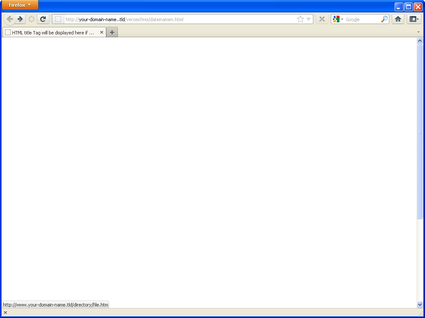This screenshot has height=318, width=425.
Task: Click the site identity icon in address bar
Action: coord(58,19)
